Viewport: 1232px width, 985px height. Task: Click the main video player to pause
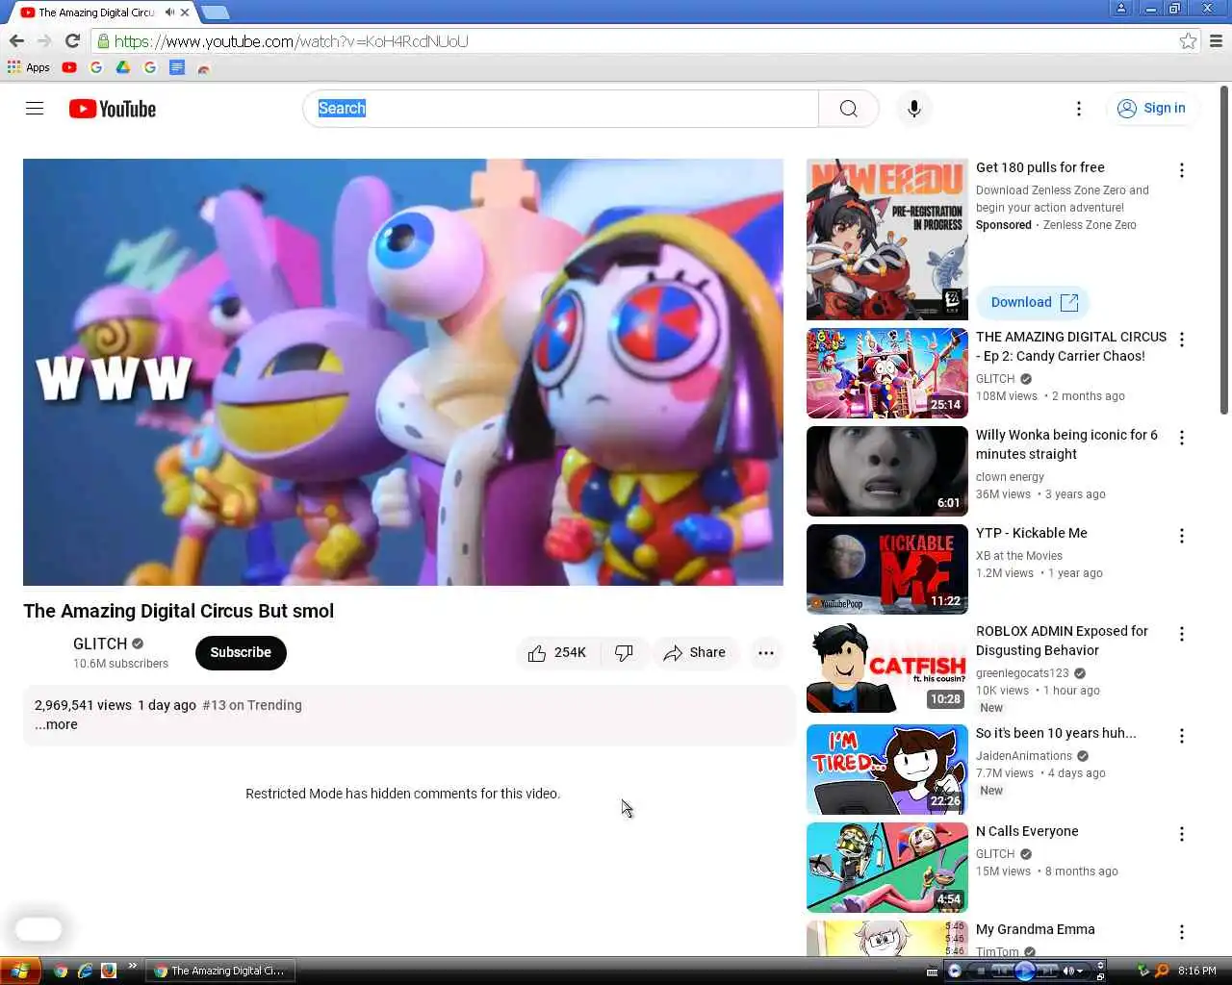(x=403, y=372)
